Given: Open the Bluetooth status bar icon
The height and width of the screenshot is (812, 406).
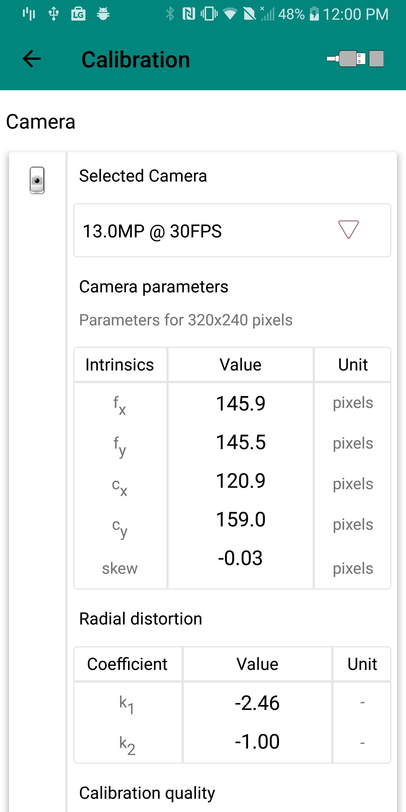Looking at the screenshot, I should [170, 14].
